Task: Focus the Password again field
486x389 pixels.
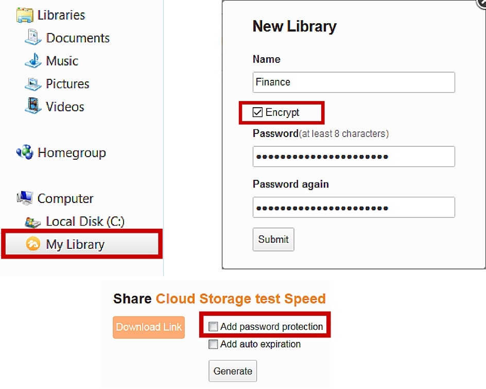Action: (353, 207)
